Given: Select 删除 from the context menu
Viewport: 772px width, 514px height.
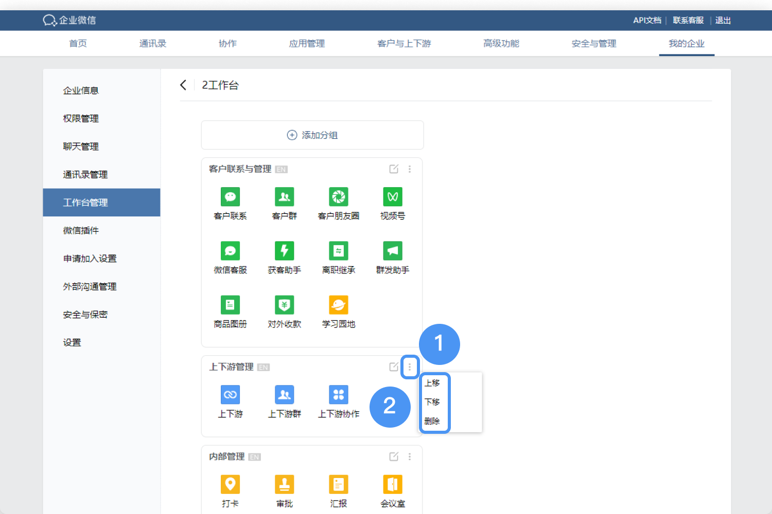Looking at the screenshot, I should pos(433,421).
